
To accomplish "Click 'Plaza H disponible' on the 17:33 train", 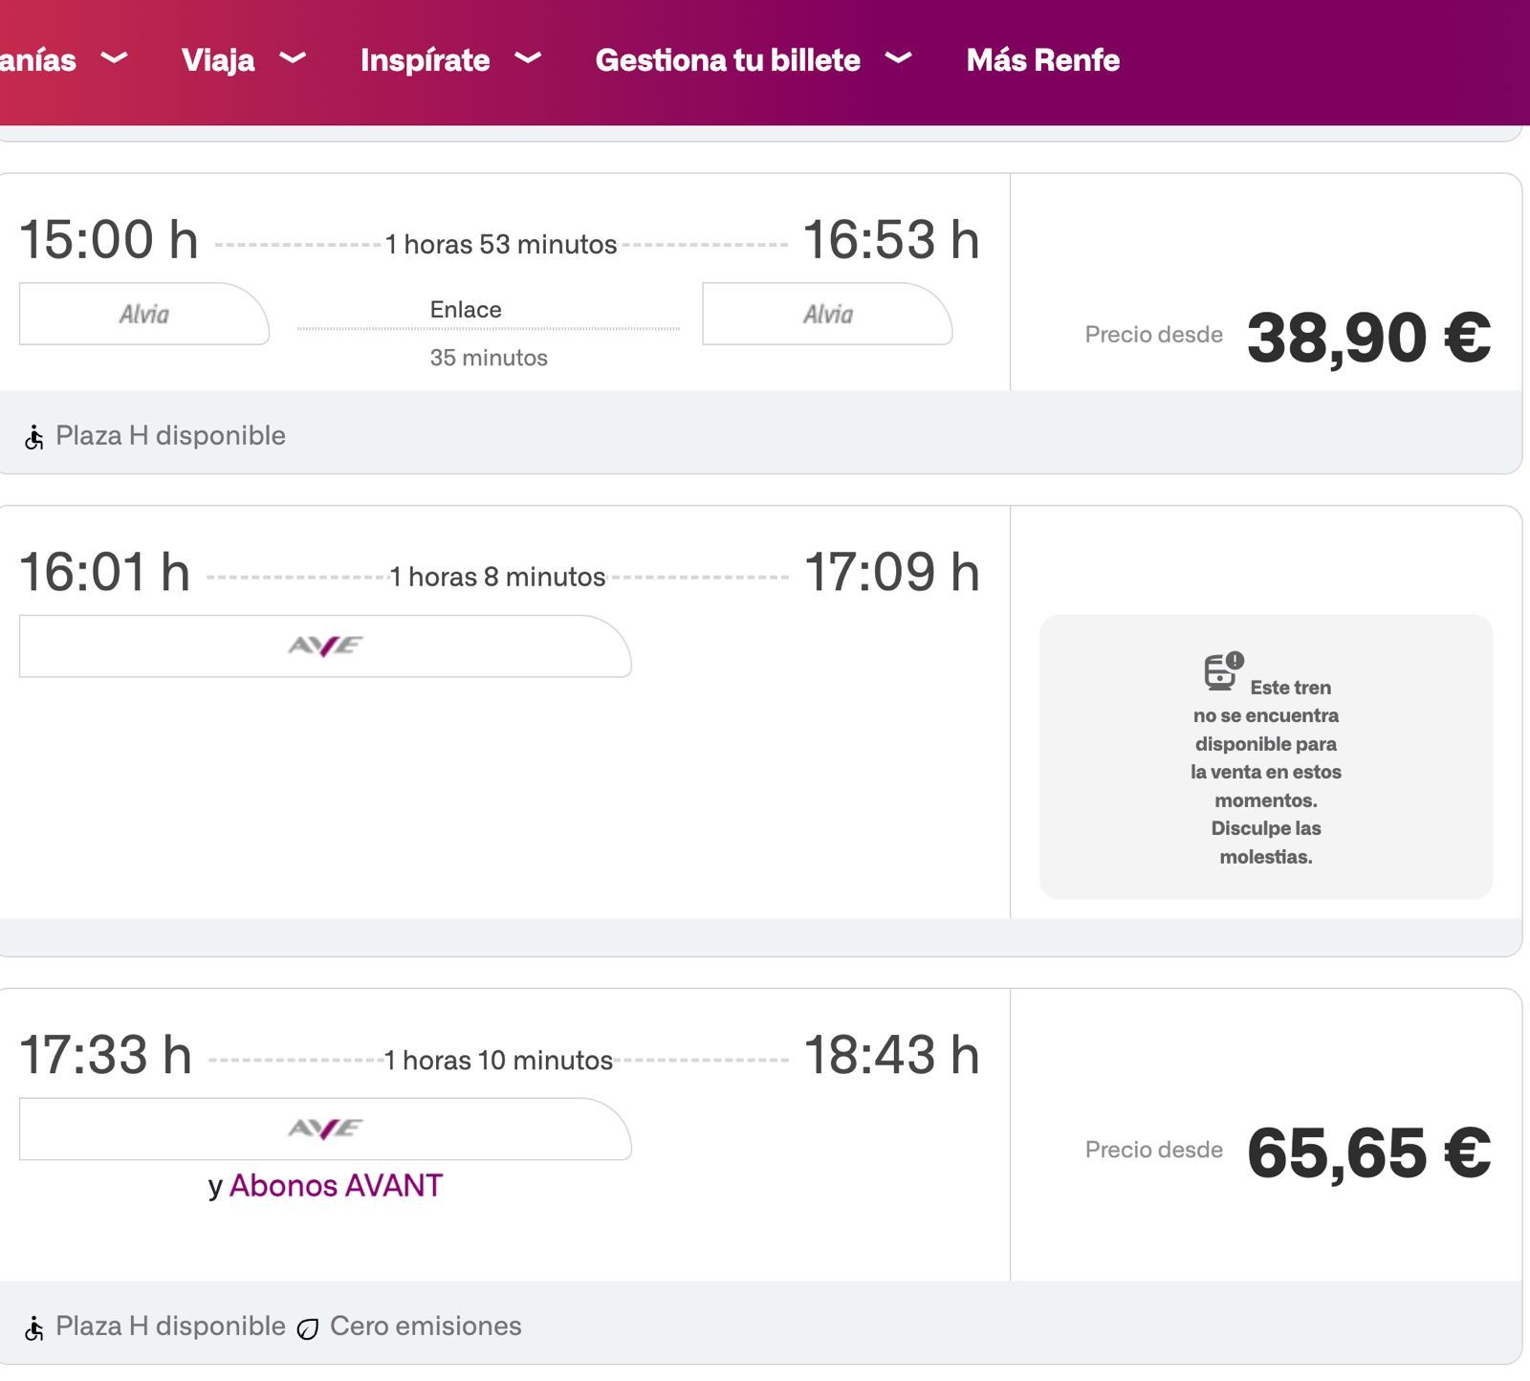I will click(x=170, y=1326).
